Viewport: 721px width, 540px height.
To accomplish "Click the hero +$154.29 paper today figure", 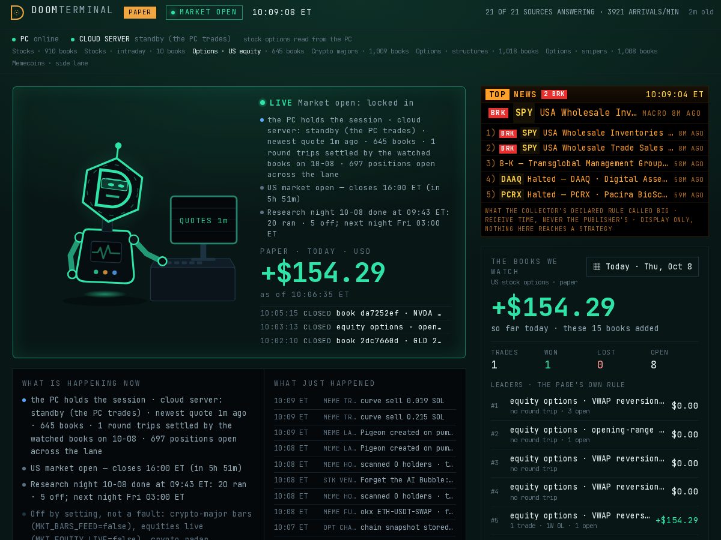I will point(323,273).
